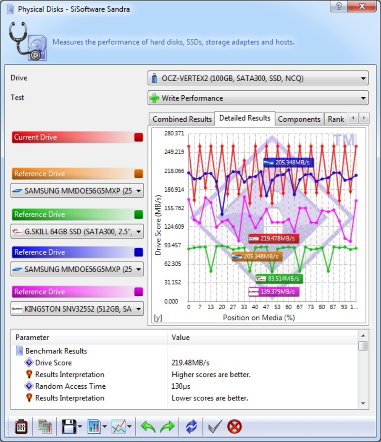381x442 pixels.
Task: Click the Benchmark Results page icon
Action: [19, 350]
